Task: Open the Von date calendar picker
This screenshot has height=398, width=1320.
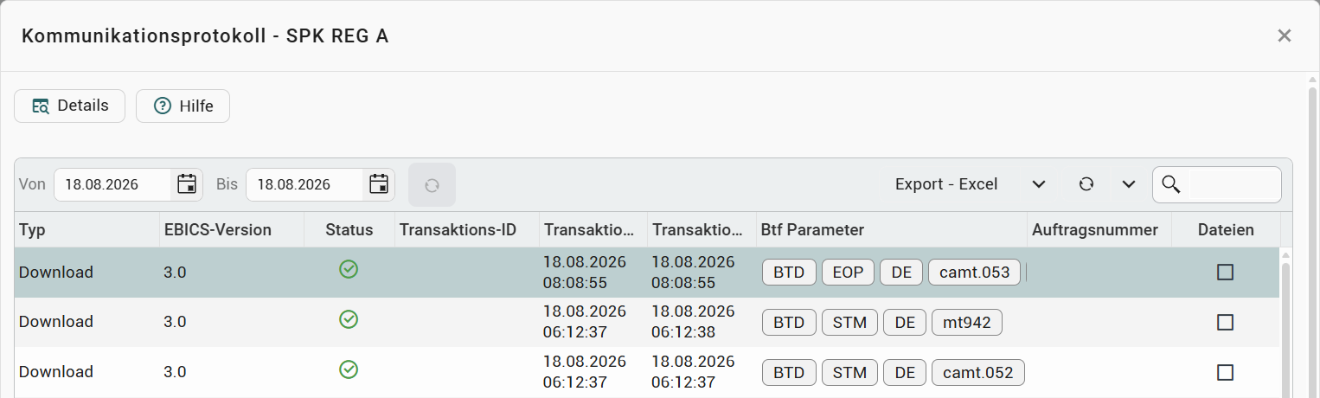Action: coord(187,184)
